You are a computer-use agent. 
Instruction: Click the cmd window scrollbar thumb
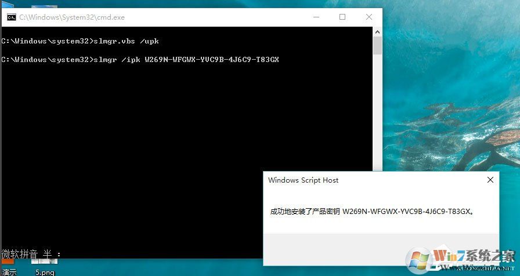[x=377, y=46]
